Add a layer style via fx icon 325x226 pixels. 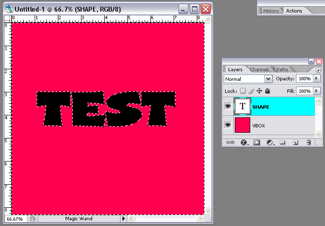click(244, 142)
